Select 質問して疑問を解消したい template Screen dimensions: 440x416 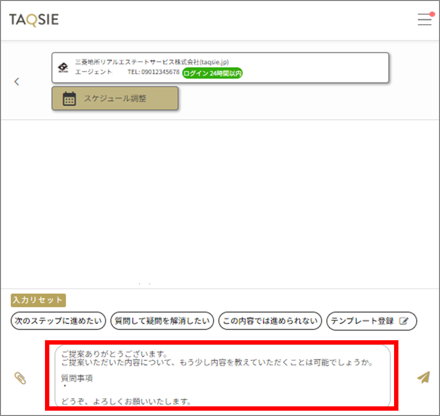click(162, 321)
